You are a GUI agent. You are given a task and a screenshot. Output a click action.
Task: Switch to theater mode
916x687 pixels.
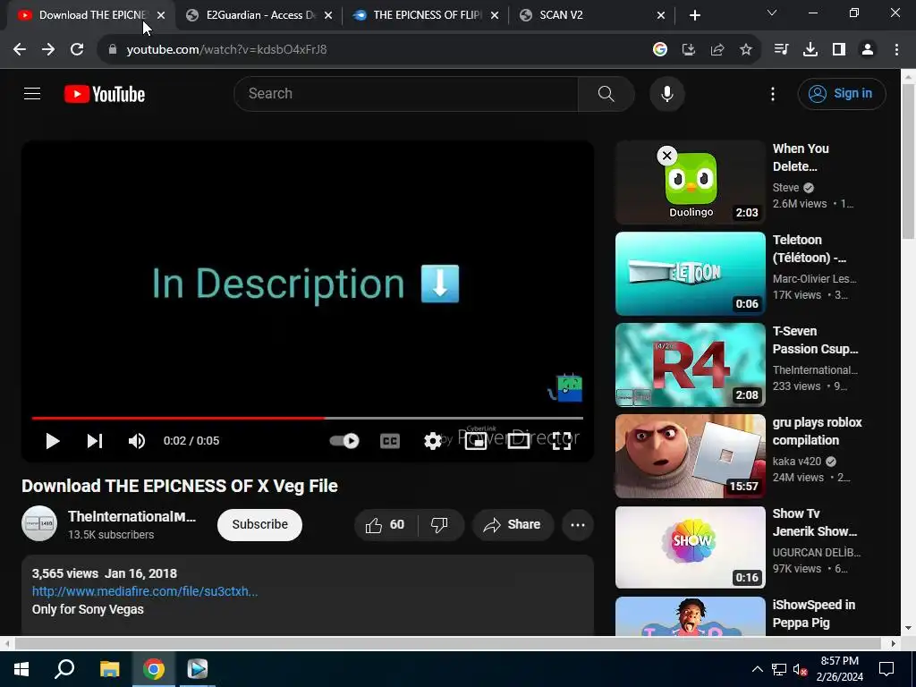(x=519, y=441)
